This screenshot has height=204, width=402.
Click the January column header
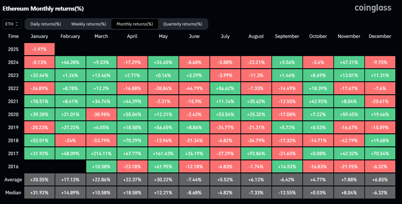(x=39, y=36)
